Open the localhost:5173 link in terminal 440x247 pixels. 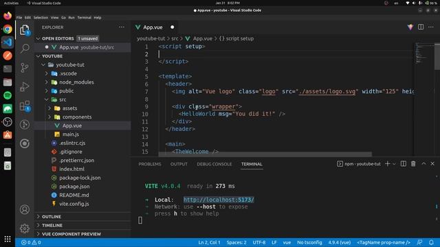click(219, 200)
